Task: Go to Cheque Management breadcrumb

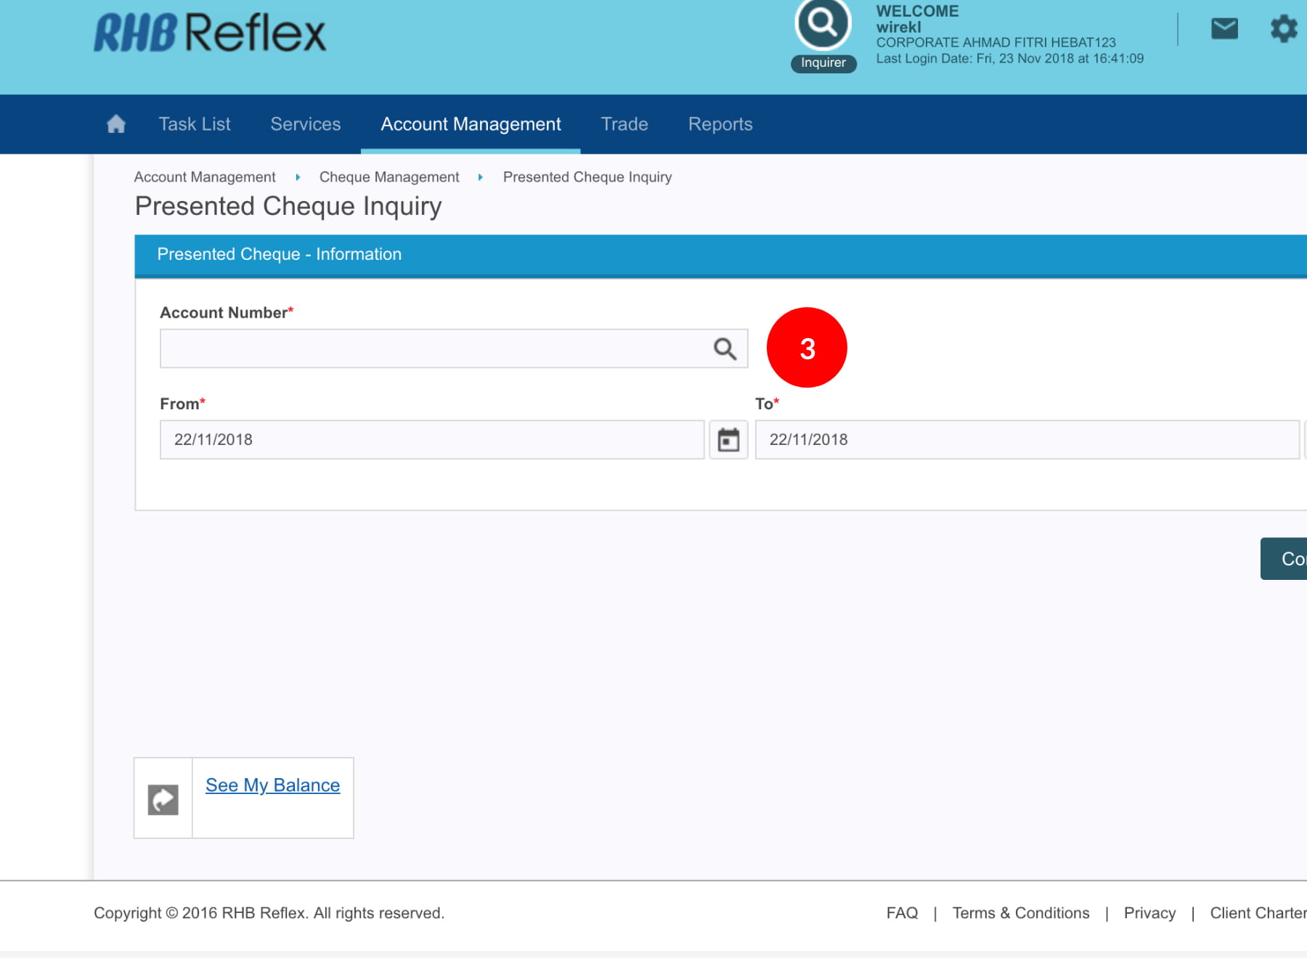Action: pos(389,177)
